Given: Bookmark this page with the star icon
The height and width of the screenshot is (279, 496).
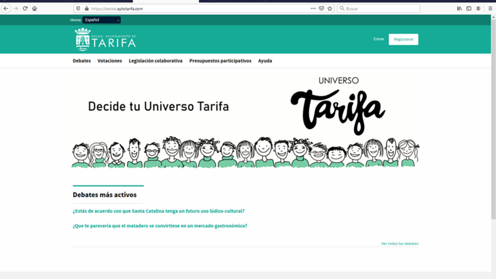Looking at the screenshot, I should point(330,8).
